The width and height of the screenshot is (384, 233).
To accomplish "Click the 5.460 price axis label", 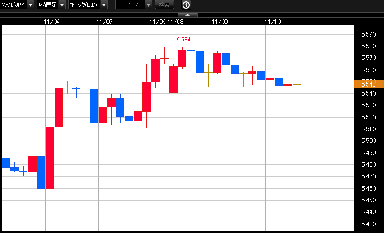I will pos(369,188).
